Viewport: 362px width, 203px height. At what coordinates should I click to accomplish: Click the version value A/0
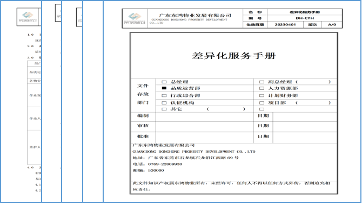(332, 24)
